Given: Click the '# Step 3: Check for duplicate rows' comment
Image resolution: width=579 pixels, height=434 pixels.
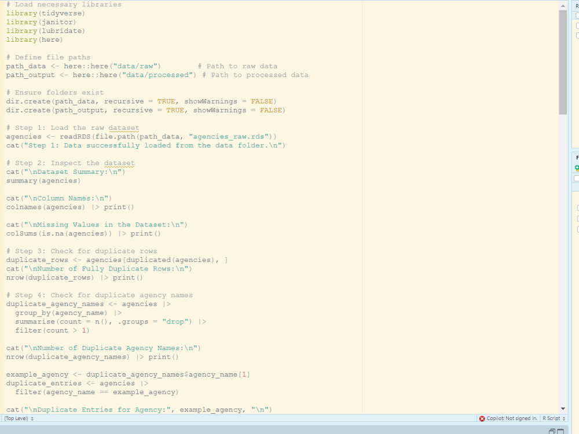Looking at the screenshot, I should 81,251.
